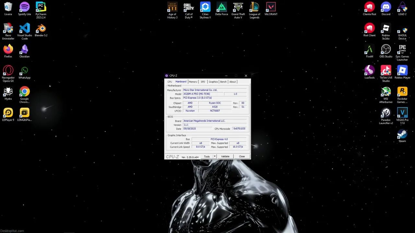
Task: Show the Graphics tab in CPU-Z
Action: pyautogui.click(x=213, y=82)
